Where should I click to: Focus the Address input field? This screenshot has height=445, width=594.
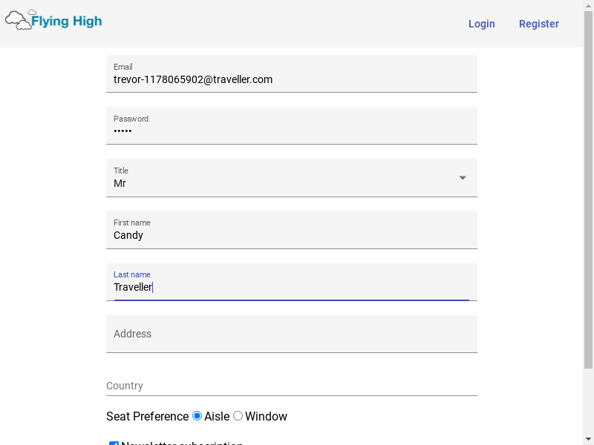pyautogui.click(x=291, y=334)
